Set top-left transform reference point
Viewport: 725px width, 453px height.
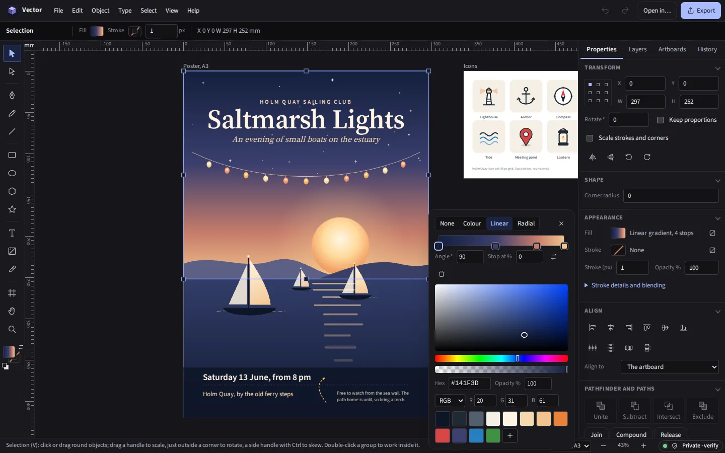tap(590, 85)
